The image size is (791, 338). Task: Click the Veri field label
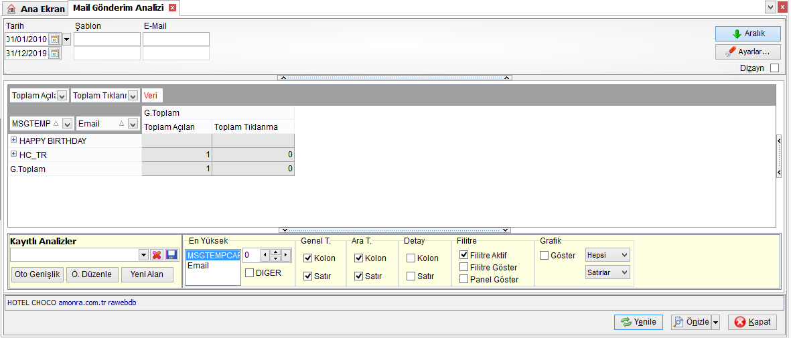151,95
